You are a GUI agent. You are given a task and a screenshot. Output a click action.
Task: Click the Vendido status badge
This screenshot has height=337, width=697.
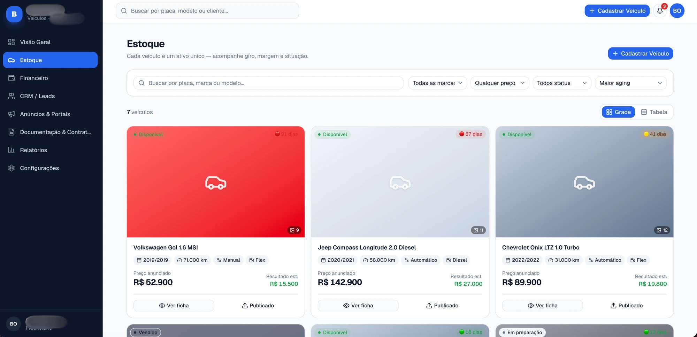[145, 332]
